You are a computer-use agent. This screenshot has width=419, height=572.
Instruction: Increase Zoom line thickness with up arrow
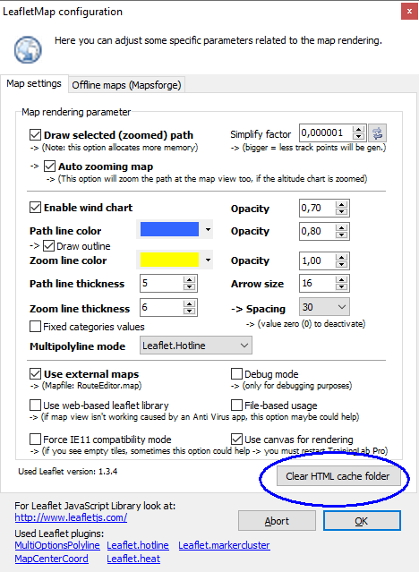(189, 303)
